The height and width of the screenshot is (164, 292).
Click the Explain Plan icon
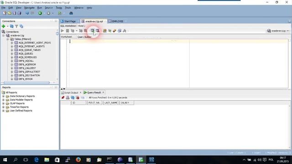(73, 31)
